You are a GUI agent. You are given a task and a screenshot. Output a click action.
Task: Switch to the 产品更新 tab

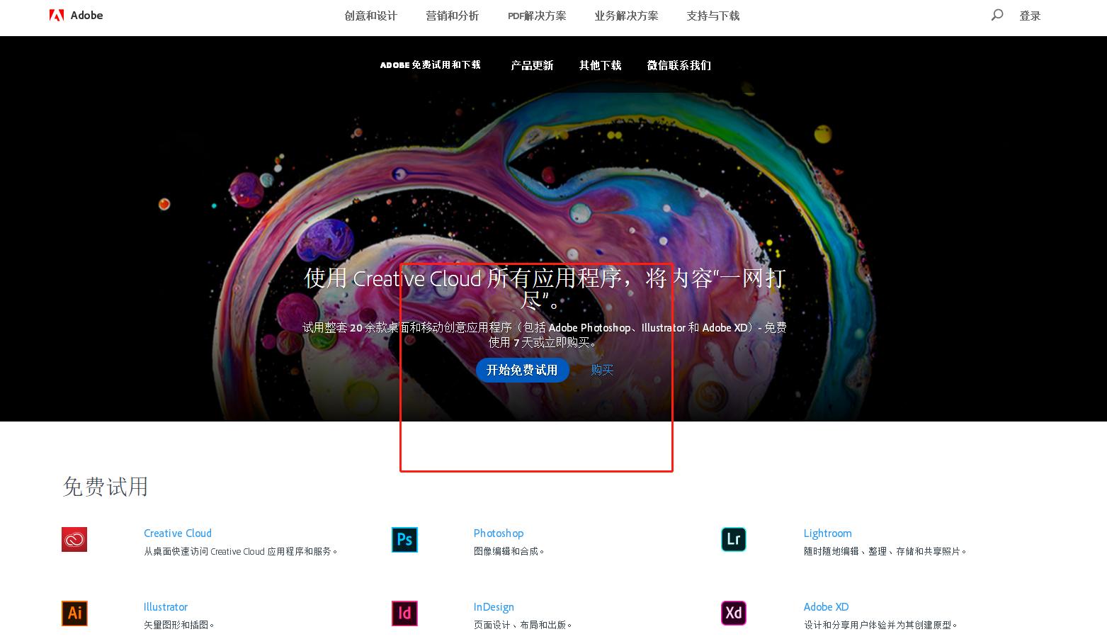click(x=532, y=65)
